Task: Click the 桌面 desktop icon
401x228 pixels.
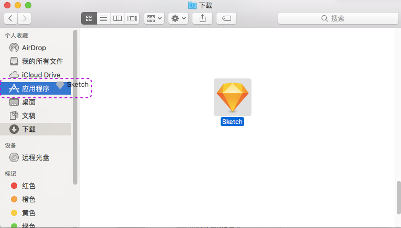Action: tap(14, 102)
